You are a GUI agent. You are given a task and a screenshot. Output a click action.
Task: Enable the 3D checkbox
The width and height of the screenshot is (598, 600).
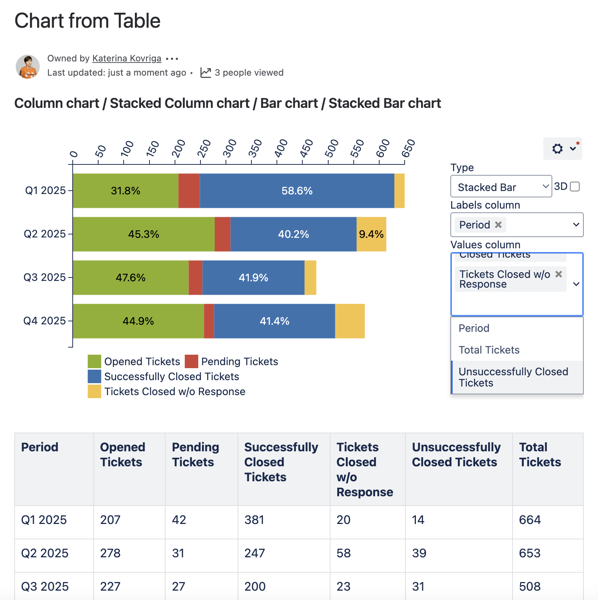pos(575,187)
